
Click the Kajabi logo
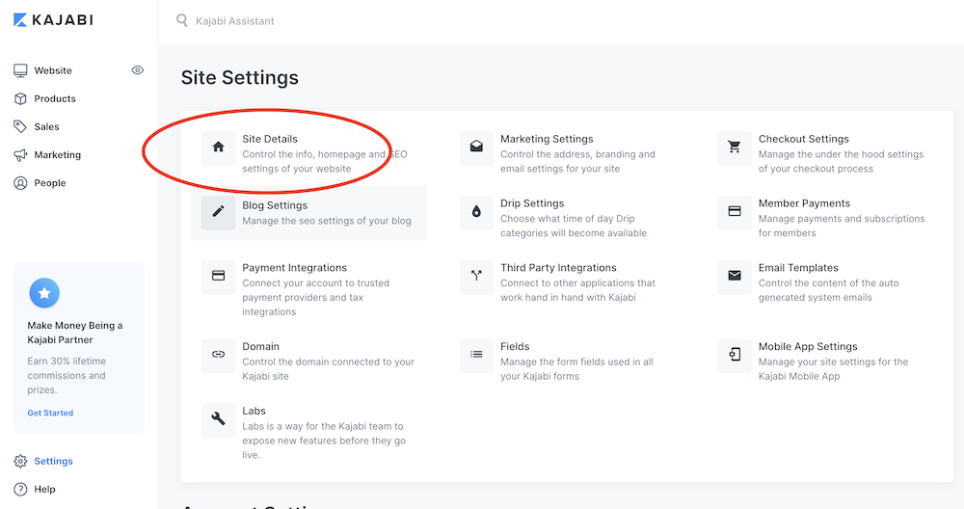coord(53,20)
